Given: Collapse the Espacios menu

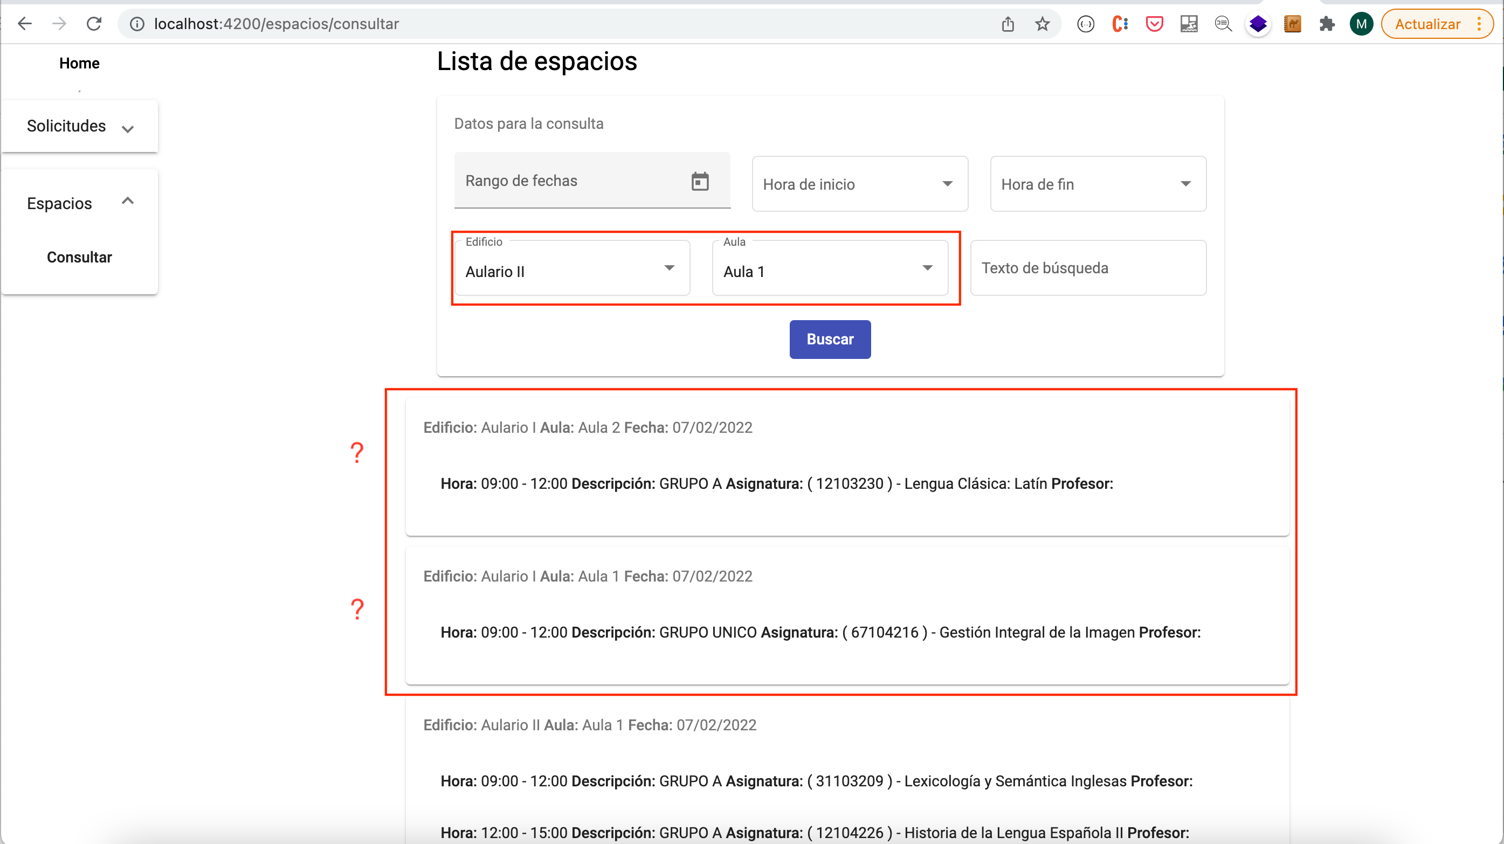Looking at the screenshot, I should tap(79, 203).
